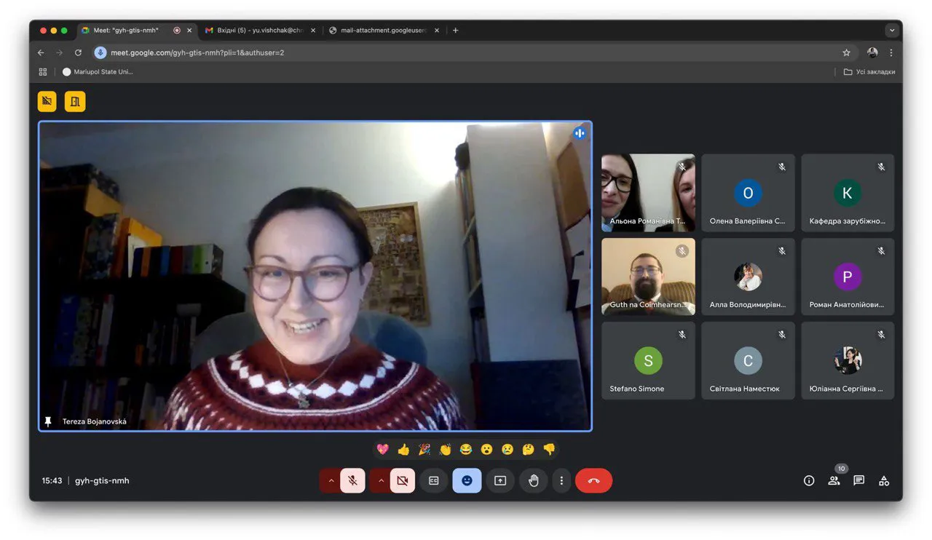Viewport: 932px width, 540px height.
Task: Switch to the Gmail Вхідні tab
Action: (x=261, y=31)
